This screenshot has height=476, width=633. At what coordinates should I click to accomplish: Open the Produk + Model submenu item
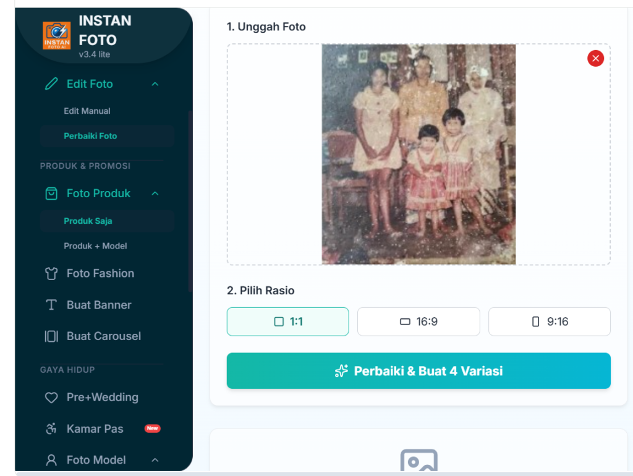pos(95,246)
